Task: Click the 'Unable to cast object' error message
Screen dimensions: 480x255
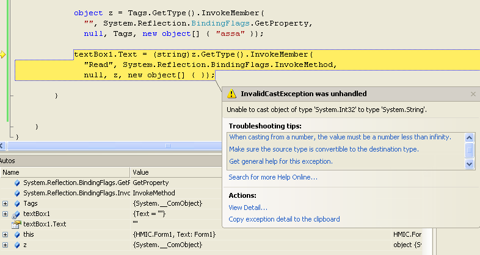Action: 327,110
